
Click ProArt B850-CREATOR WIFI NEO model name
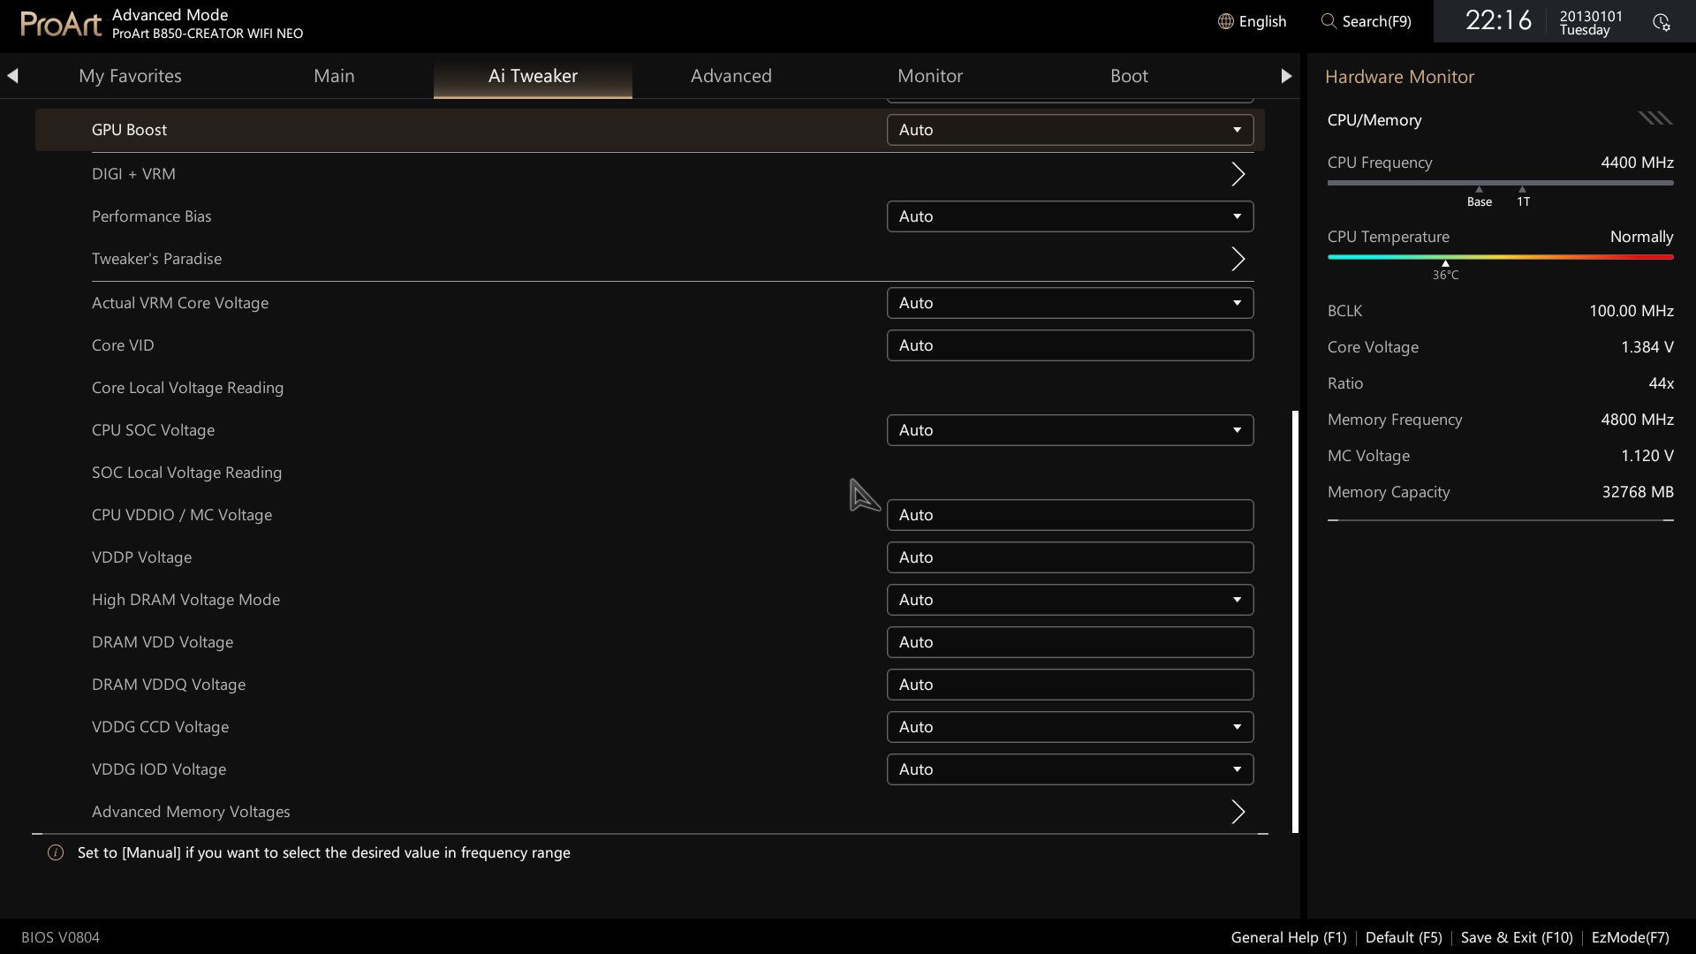tap(208, 34)
